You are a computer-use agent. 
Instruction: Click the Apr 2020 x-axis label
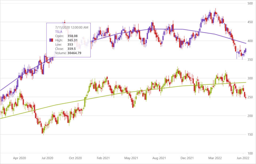coord(19,158)
